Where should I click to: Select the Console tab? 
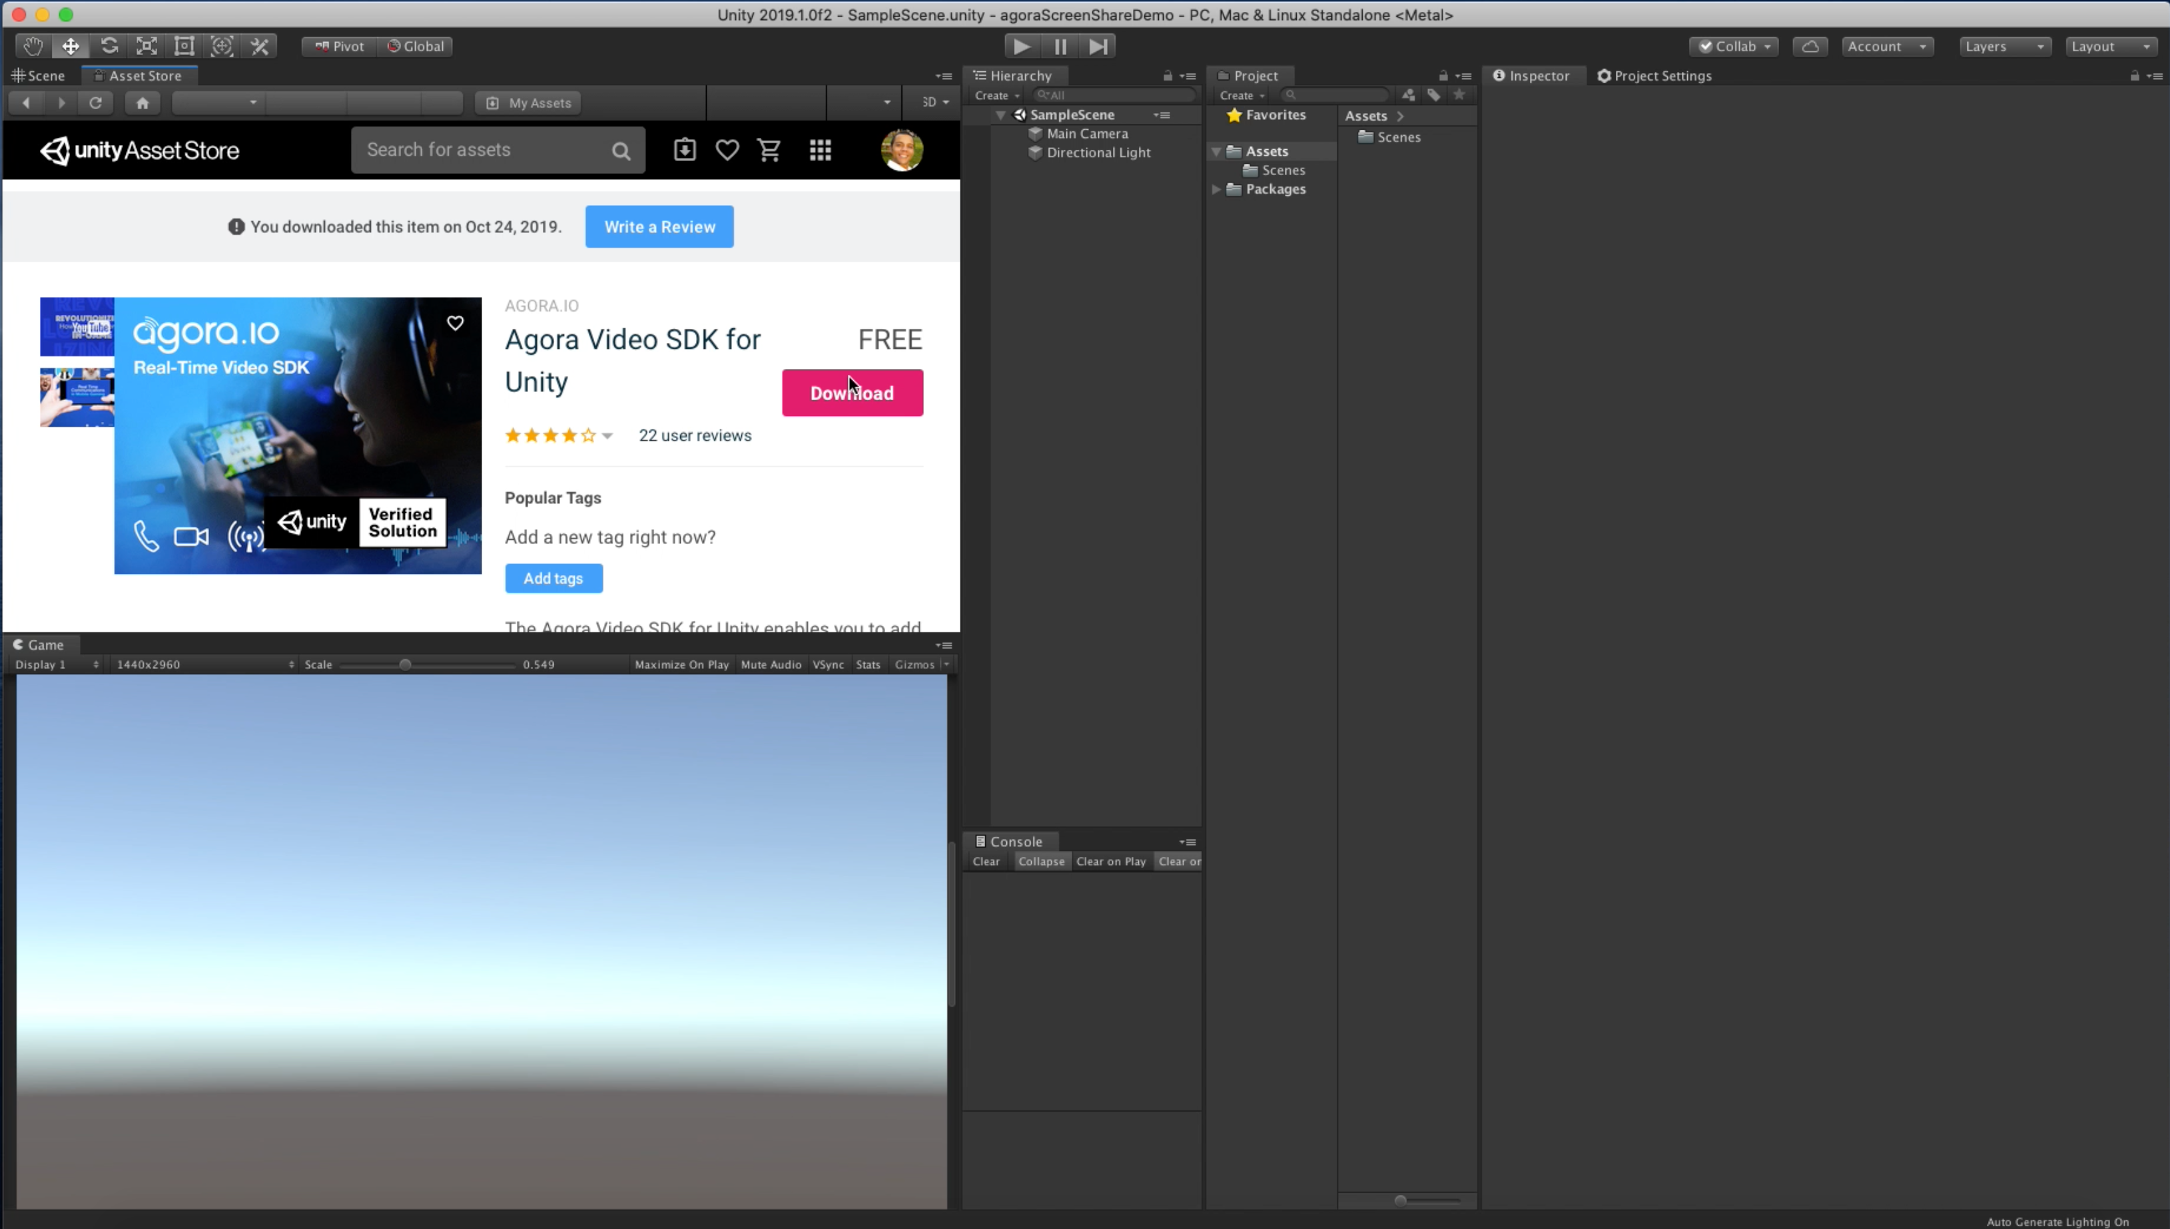coord(1010,842)
